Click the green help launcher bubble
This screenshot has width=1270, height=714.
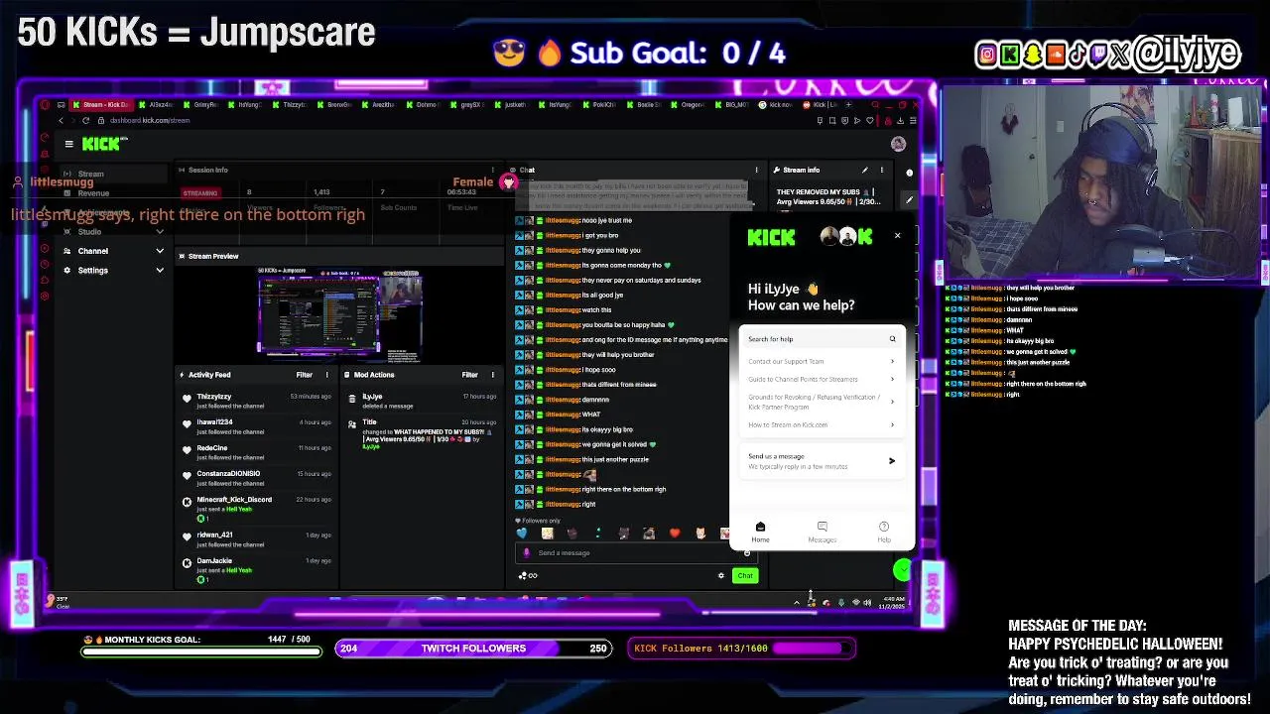click(902, 570)
